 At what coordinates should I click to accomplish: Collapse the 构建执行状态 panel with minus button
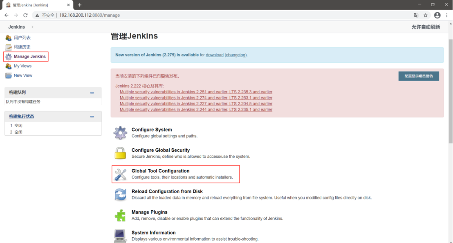pyautogui.click(x=92, y=117)
